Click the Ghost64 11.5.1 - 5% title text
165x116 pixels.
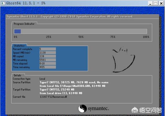(26, 3)
